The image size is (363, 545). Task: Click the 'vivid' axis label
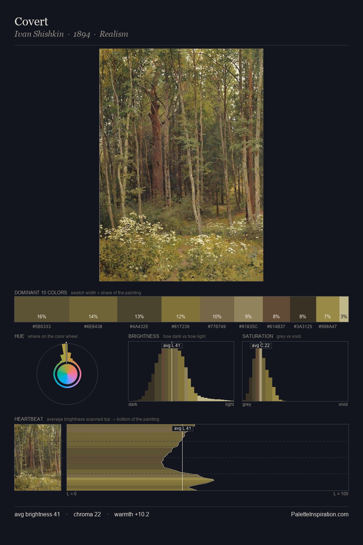[x=343, y=404]
